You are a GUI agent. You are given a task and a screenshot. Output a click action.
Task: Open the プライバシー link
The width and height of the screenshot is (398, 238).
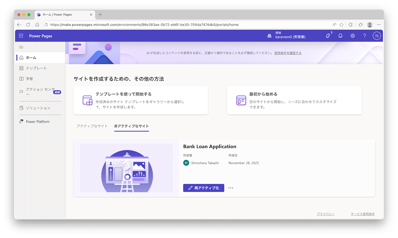(x=325, y=214)
